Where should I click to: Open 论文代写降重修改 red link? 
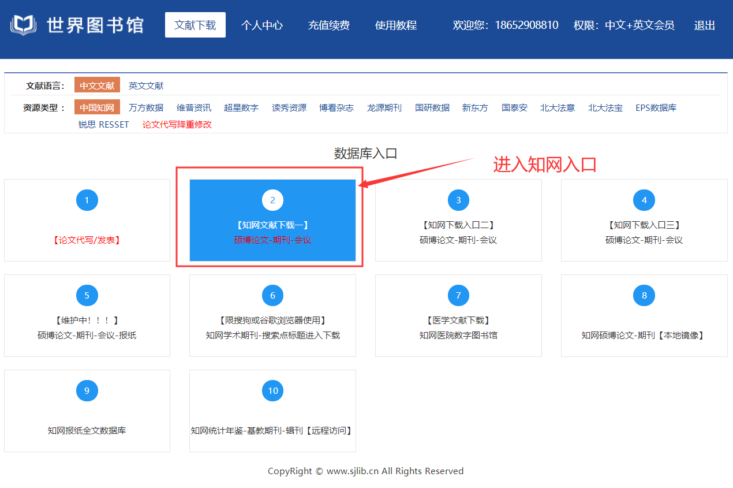point(177,124)
